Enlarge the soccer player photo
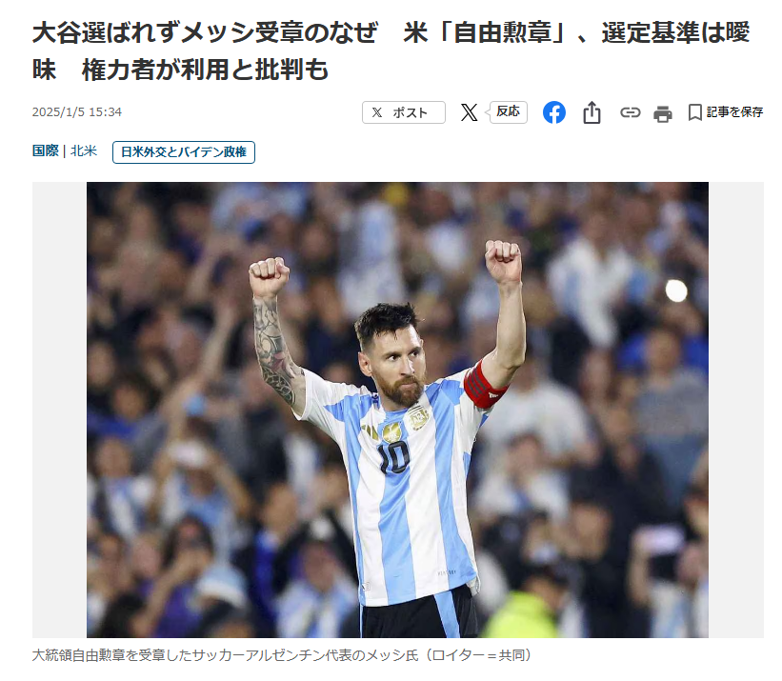Screen dimensions: 782x681 click(x=397, y=410)
